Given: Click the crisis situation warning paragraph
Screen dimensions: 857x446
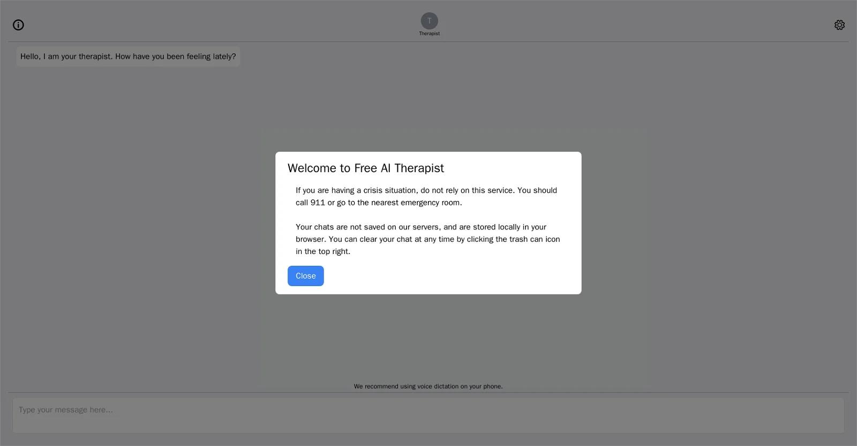Looking at the screenshot, I should [x=426, y=196].
